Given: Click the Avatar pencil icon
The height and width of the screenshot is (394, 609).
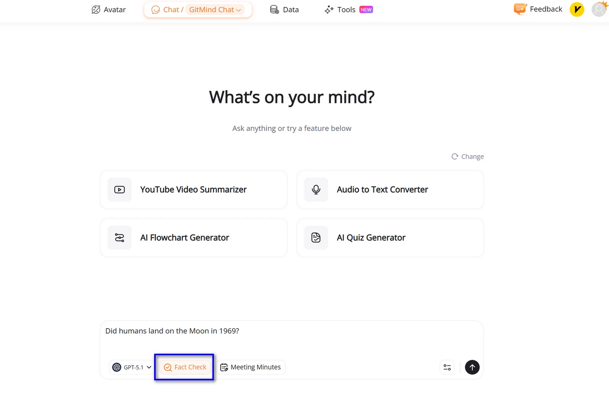Looking at the screenshot, I should [x=96, y=9].
